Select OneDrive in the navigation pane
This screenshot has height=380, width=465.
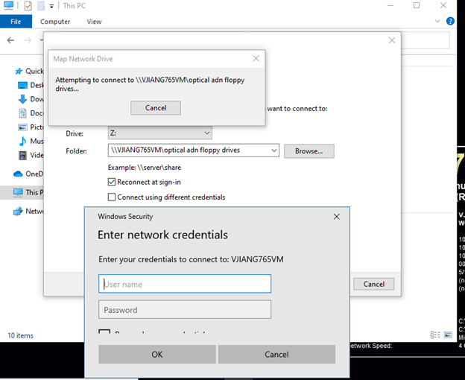(x=28, y=174)
